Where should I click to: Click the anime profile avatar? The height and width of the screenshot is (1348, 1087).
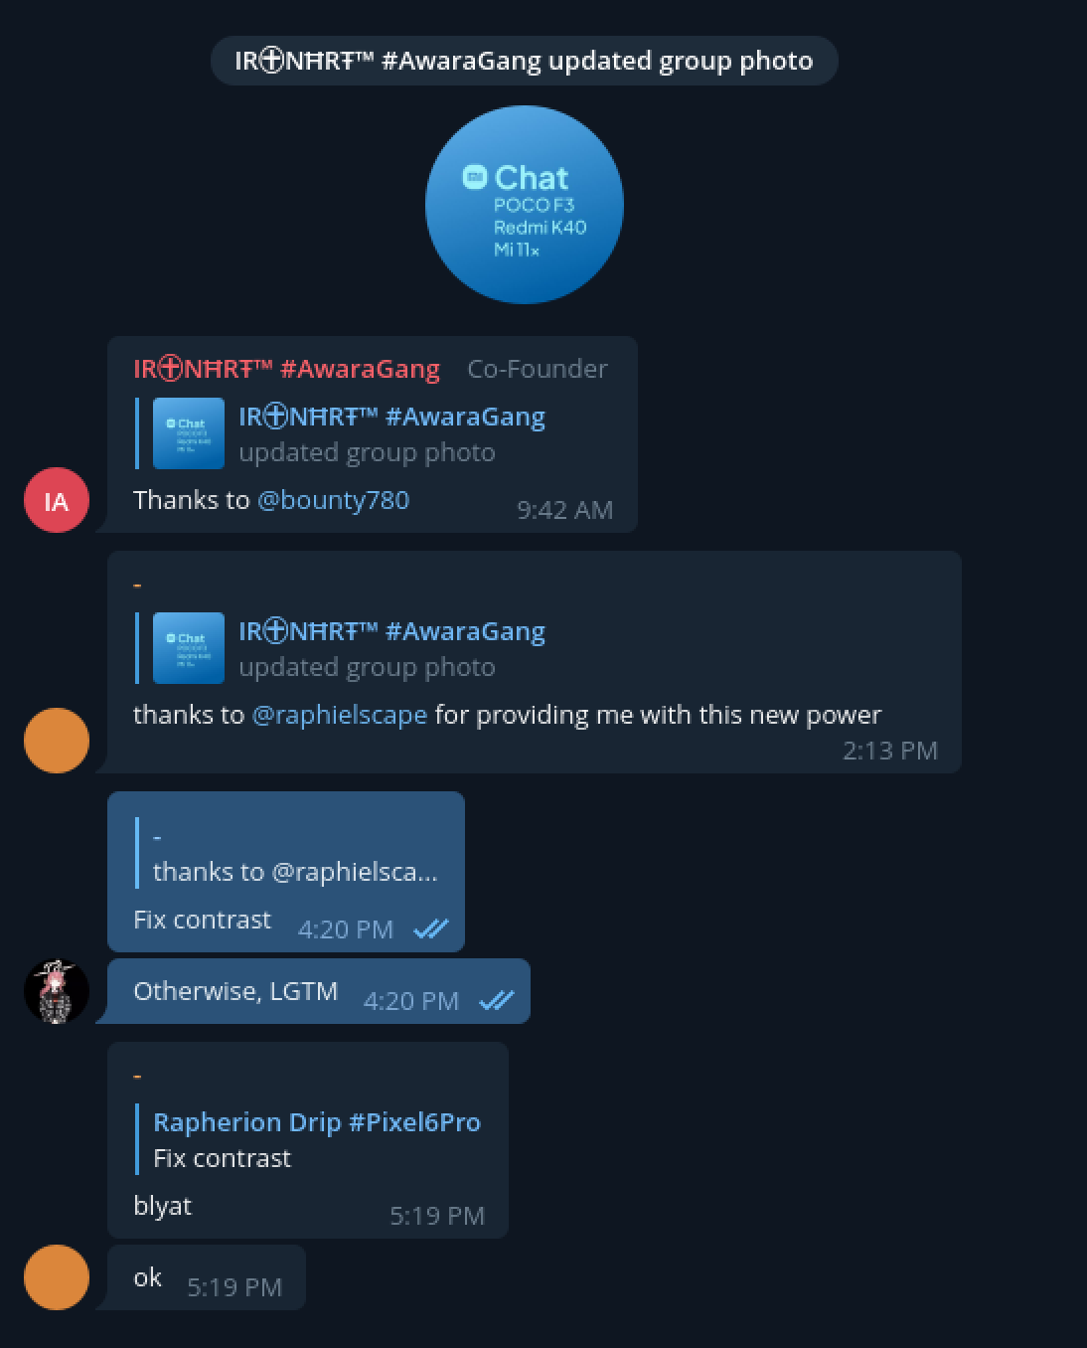tap(57, 991)
